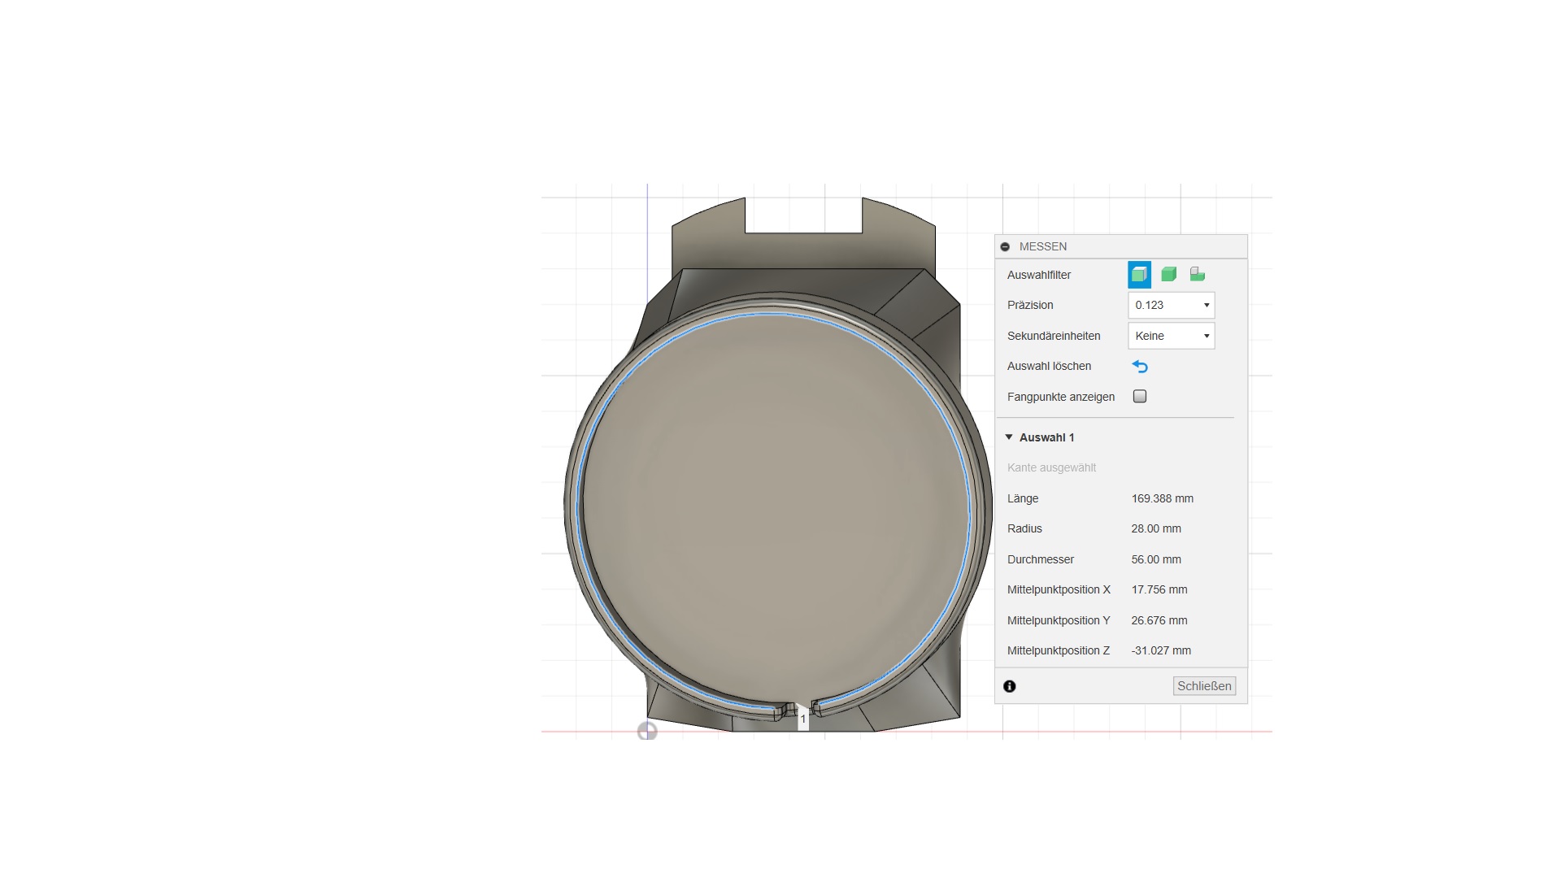Click the origin marker in the viewport
The height and width of the screenshot is (878, 1561).
(647, 732)
